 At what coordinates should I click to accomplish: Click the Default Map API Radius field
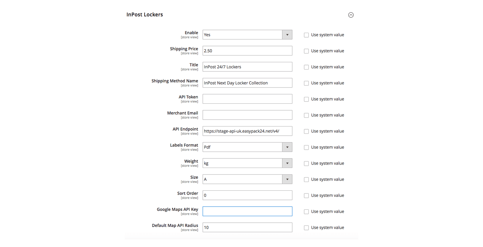click(247, 228)
